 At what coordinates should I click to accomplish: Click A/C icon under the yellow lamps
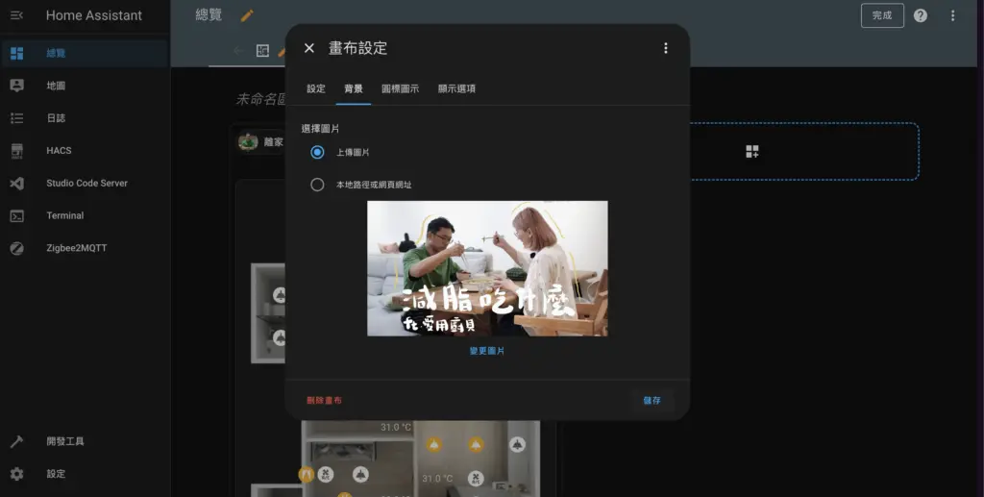[x=476, y=478]
